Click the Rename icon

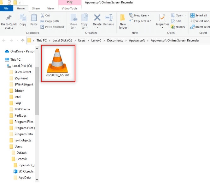(x=108, y=18)
